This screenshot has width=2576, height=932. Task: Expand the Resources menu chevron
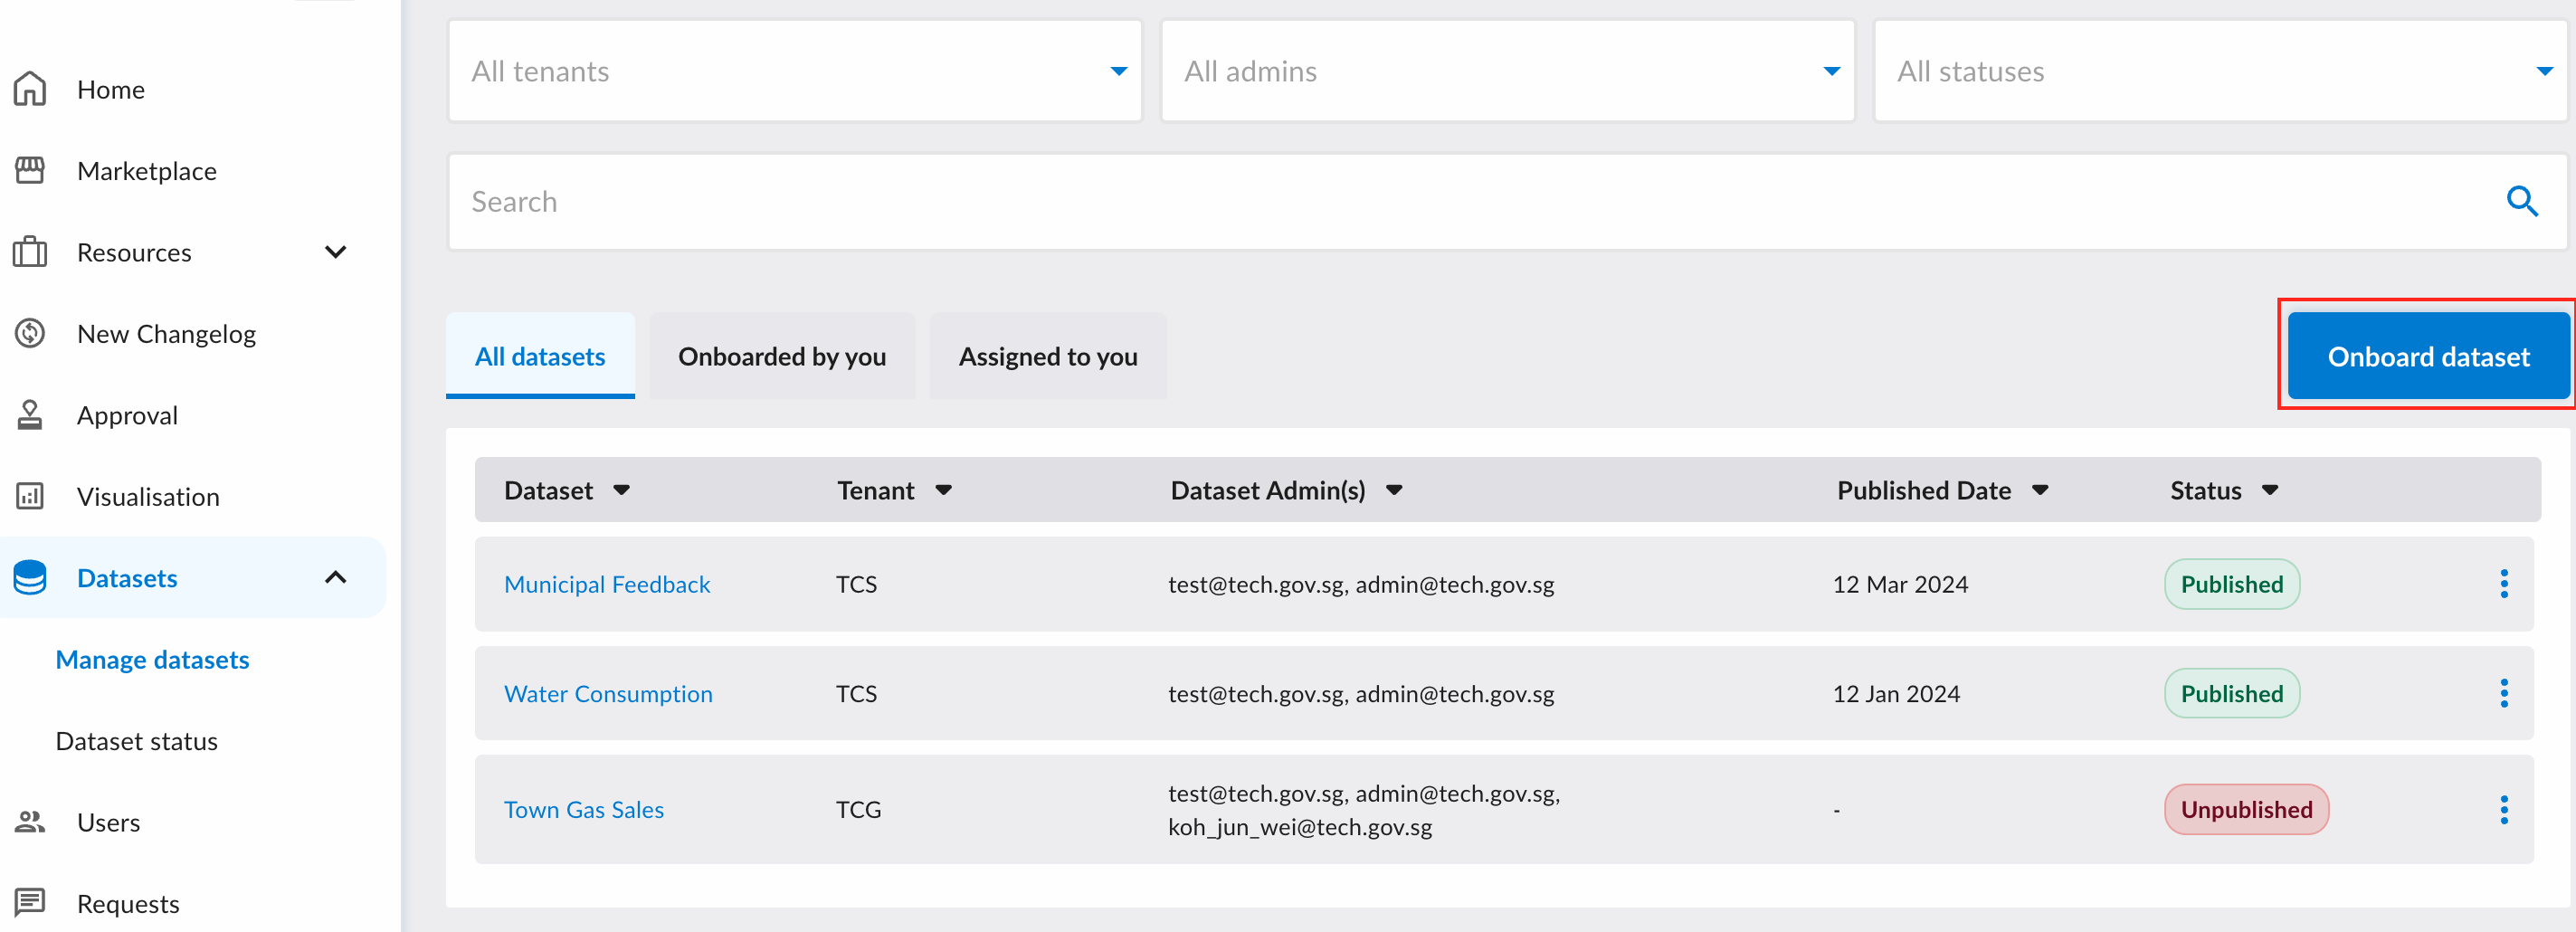[336, 252]
